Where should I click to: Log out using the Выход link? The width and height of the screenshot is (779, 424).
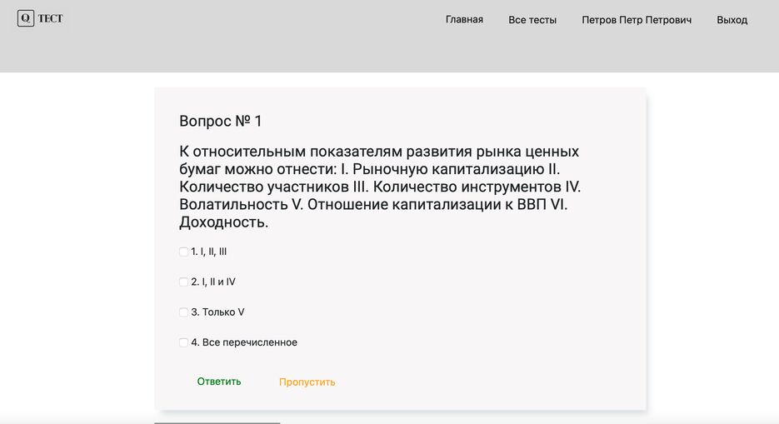[x=732, y=20]
